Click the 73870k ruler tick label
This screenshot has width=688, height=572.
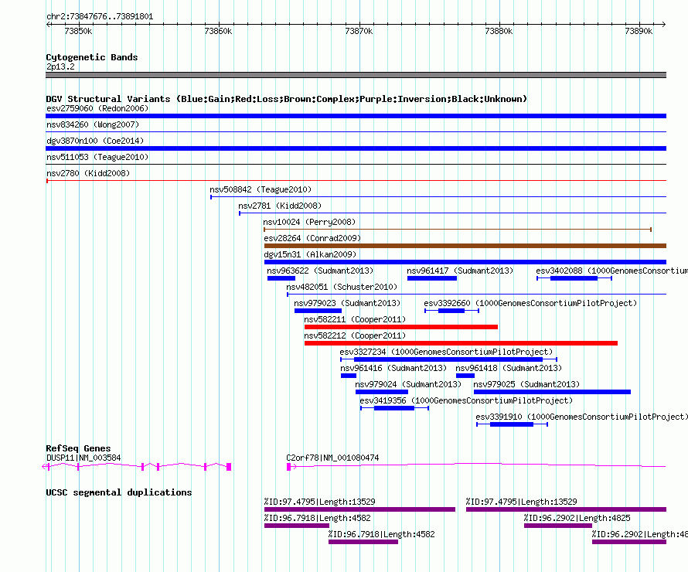[359, 31]
